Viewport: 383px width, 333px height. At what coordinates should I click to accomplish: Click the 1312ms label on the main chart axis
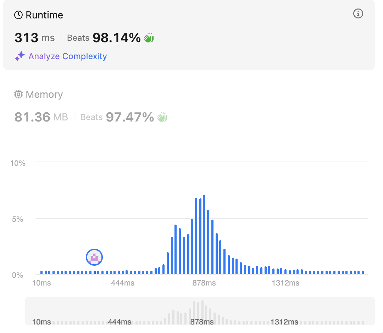click(x=285, y=283)
